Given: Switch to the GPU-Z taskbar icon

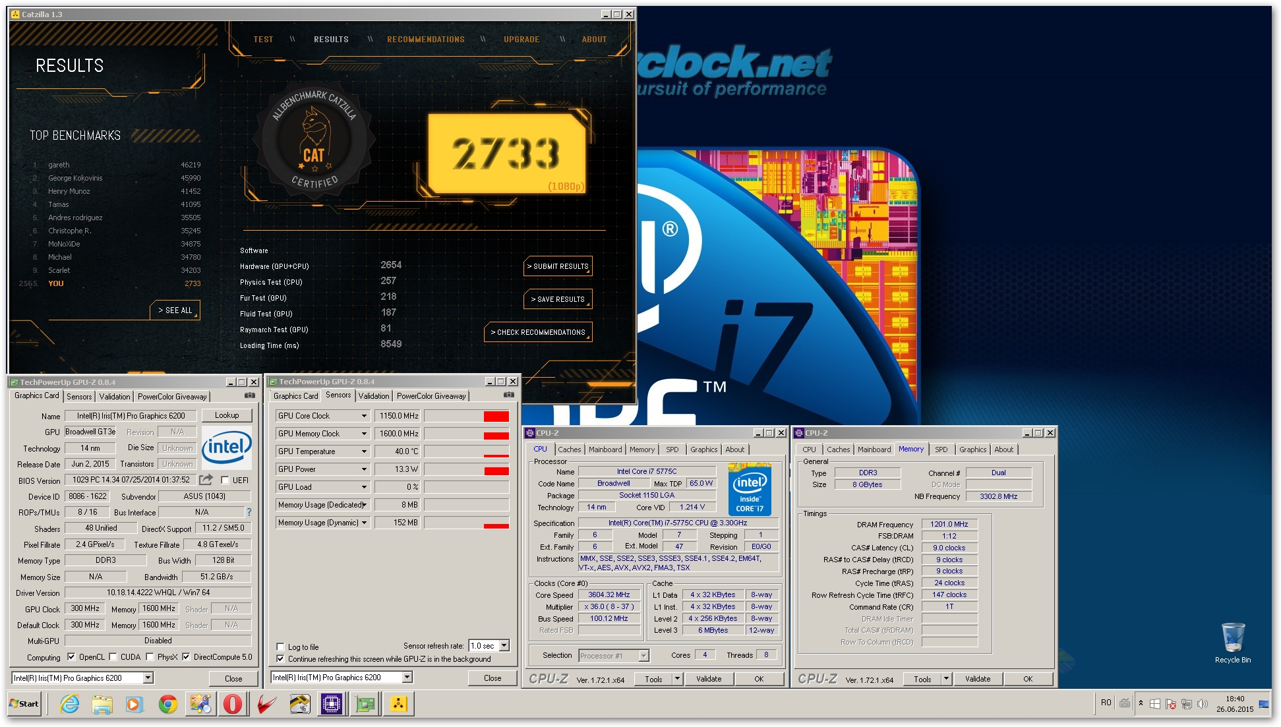Looking at the screenshot, I should point(365,704).
